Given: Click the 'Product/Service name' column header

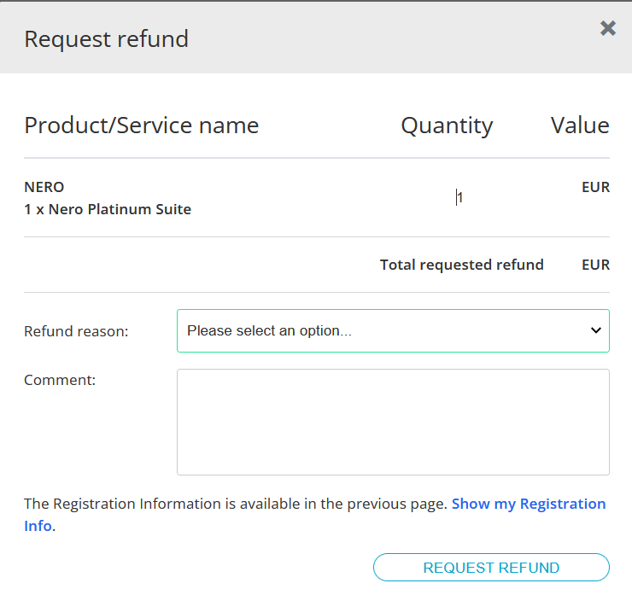Looking at the screenshot, I should [x=142, y=125].
